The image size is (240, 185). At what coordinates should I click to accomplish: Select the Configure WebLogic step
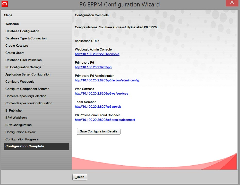[x=20, y=81]
